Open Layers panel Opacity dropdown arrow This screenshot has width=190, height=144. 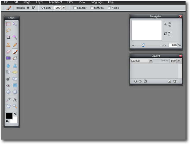point(179,61)
